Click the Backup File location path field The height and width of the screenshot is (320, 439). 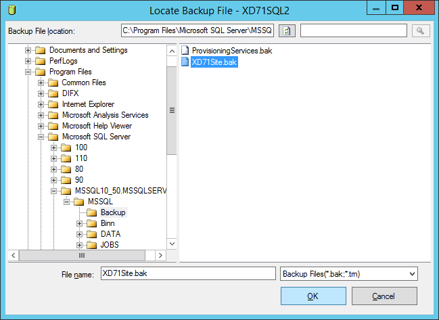pos(198,31)
